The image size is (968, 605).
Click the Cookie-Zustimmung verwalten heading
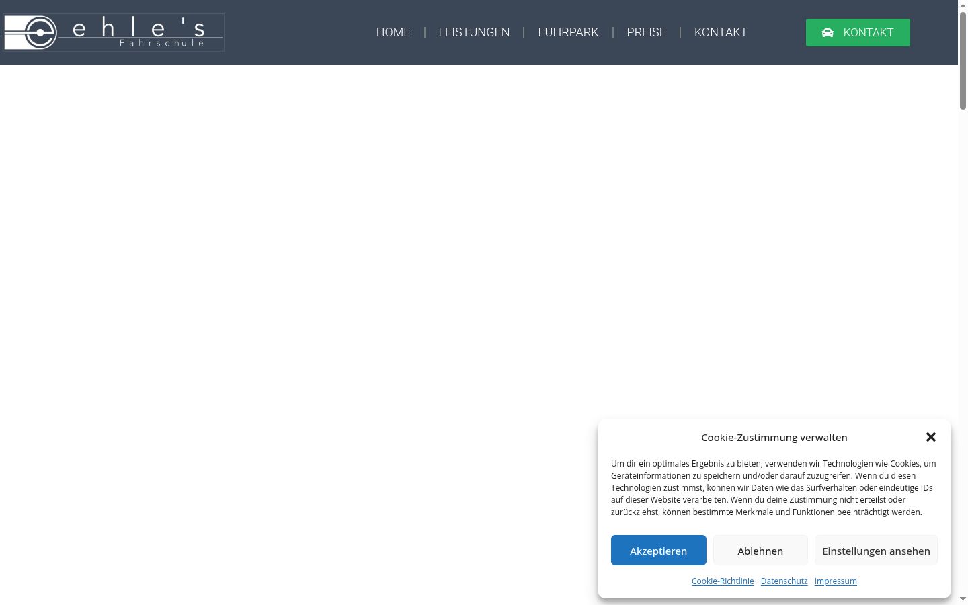click(774, 437)
